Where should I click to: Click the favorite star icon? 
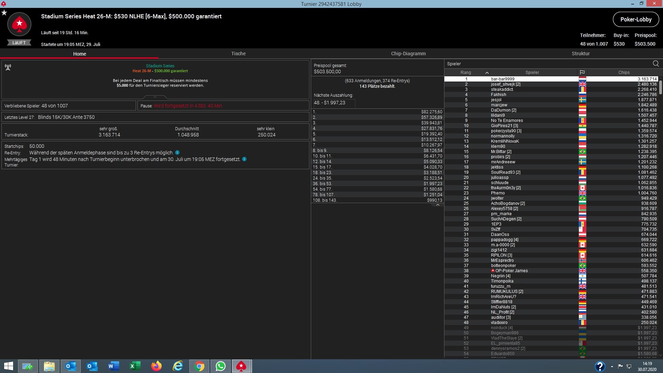pos(4,13)
